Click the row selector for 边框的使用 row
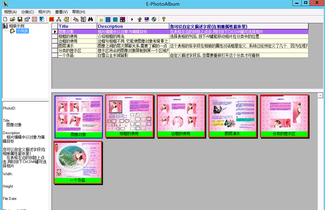The height and width of the screenshot is (210, 325). click(55, 41)
